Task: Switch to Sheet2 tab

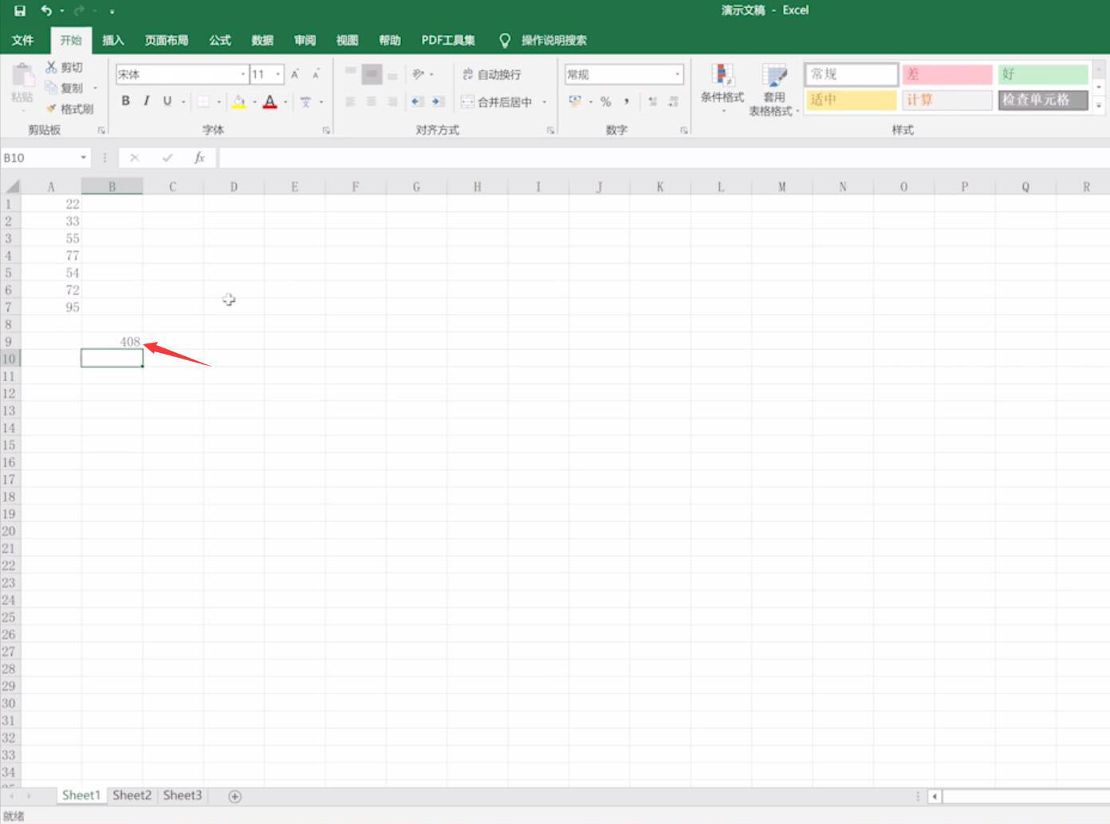Action: pos(132,795)
